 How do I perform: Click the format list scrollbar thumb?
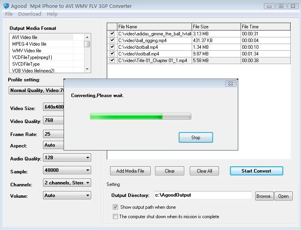point(87,44)
